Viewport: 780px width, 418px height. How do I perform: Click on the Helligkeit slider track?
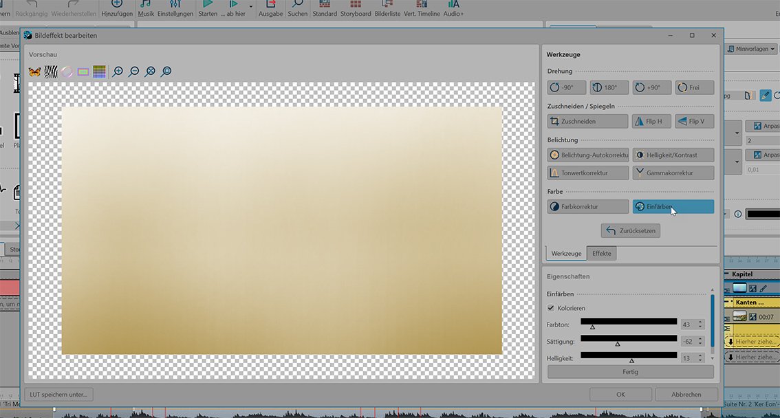[x=628, y=355]
